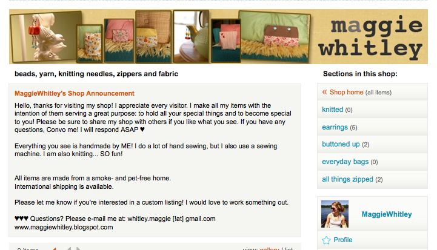Image resolution: width=437 pixels, height=250 pixels.
Task: Open the Profile text link
Action: pos(343,240)
